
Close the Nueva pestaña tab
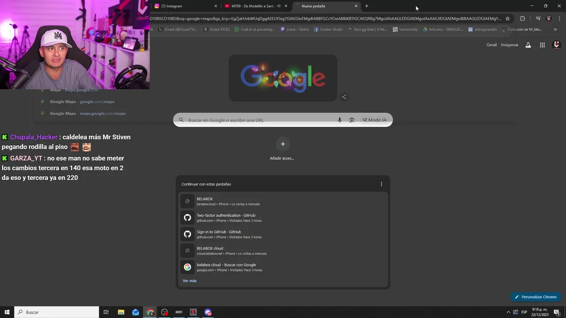pos(356,6)
